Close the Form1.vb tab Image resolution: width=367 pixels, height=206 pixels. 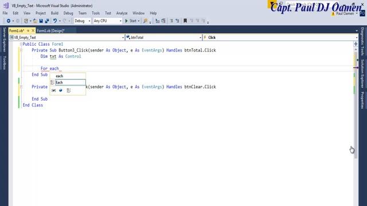(x=33, y=30)
